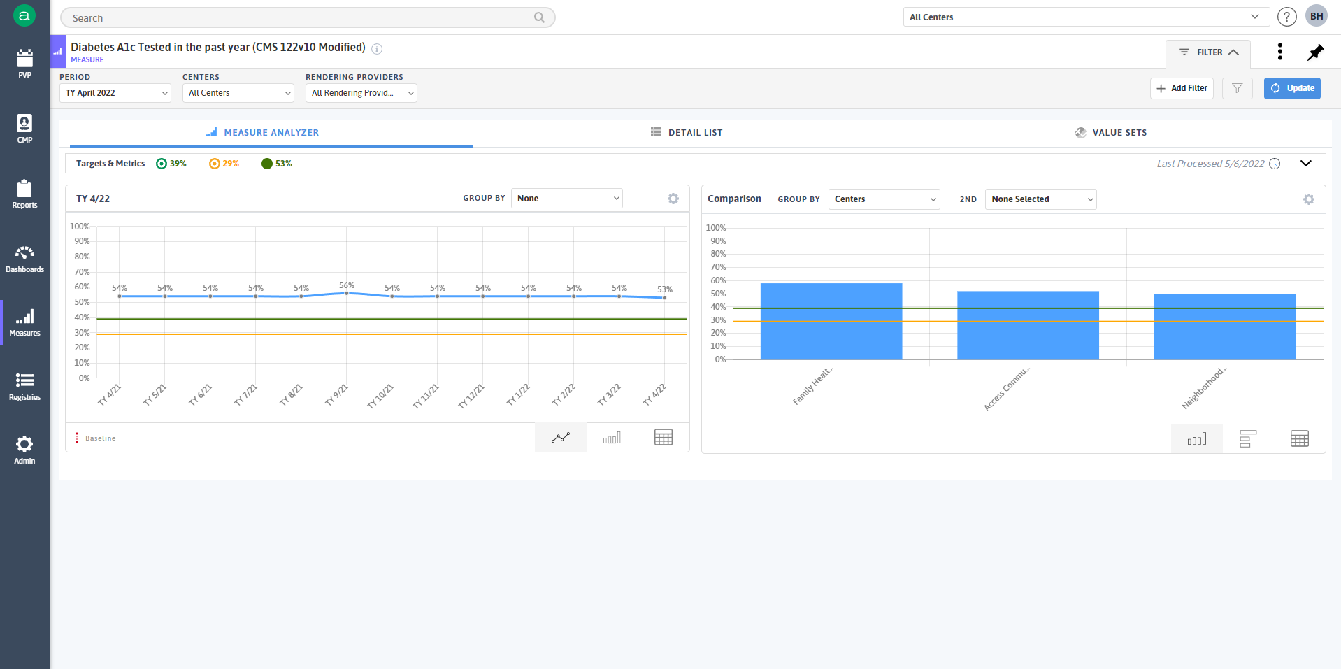Click the green target line in trend chart
Viewport: 1341px width, 672px height.
point(392,319)
